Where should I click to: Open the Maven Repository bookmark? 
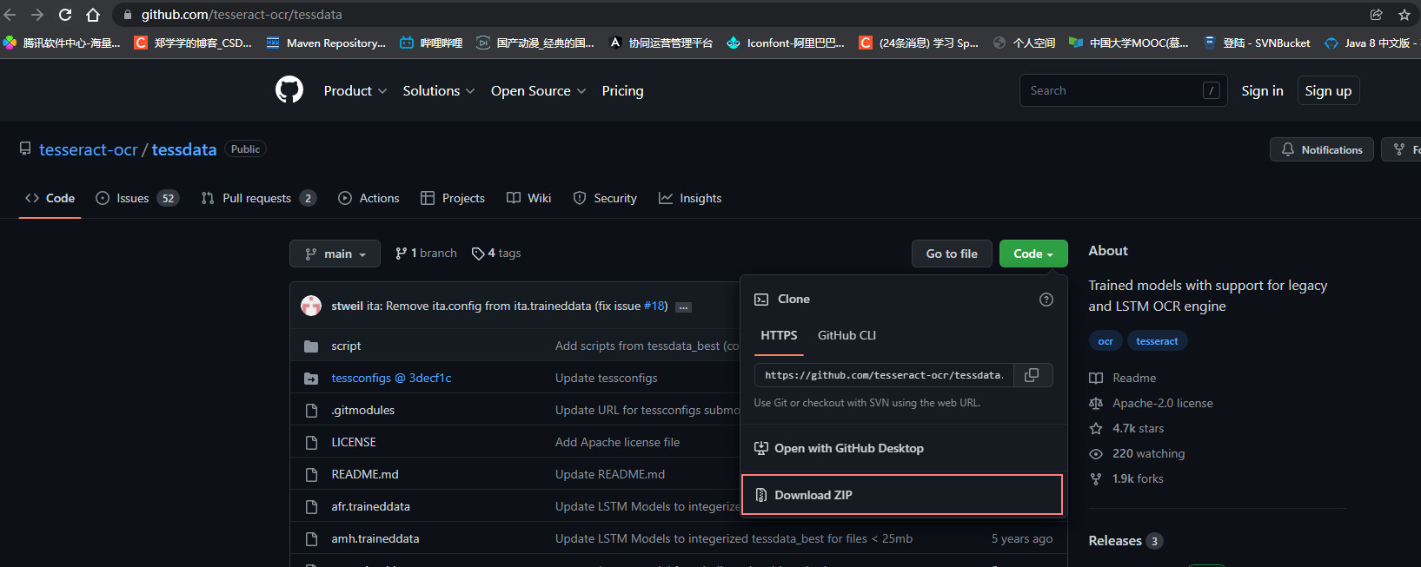click(x=326, y=43)
